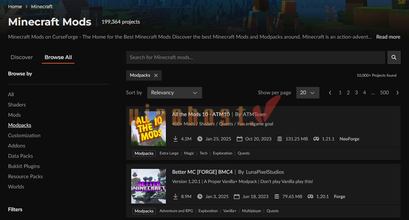This screenshot has width=409, height=220.
Task: Open the Sort by Relevancy dropdown
Action: click(174, 93)
